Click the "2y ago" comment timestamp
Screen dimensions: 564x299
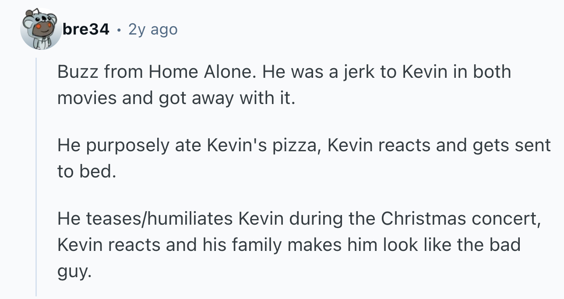(x=153, y=29)
